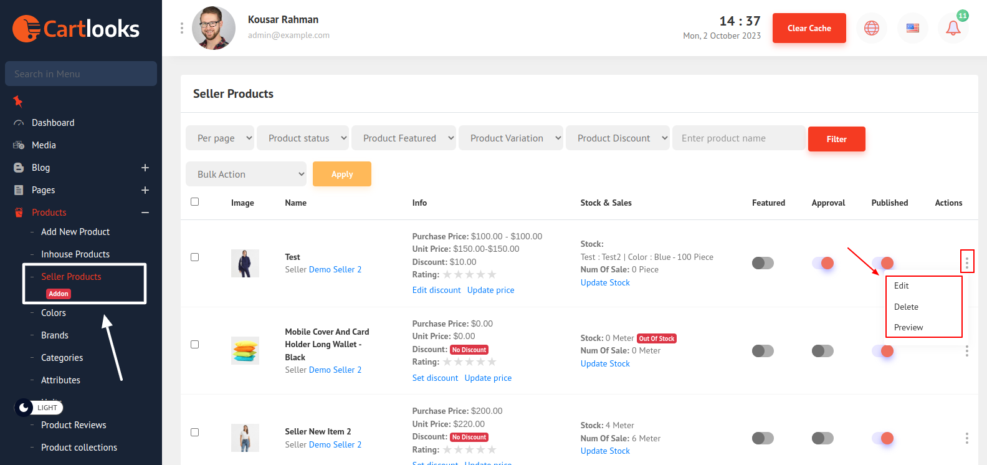Select Edit from the actions menu
Viewport: 987px width, 465px height.
tap(902, 285)
